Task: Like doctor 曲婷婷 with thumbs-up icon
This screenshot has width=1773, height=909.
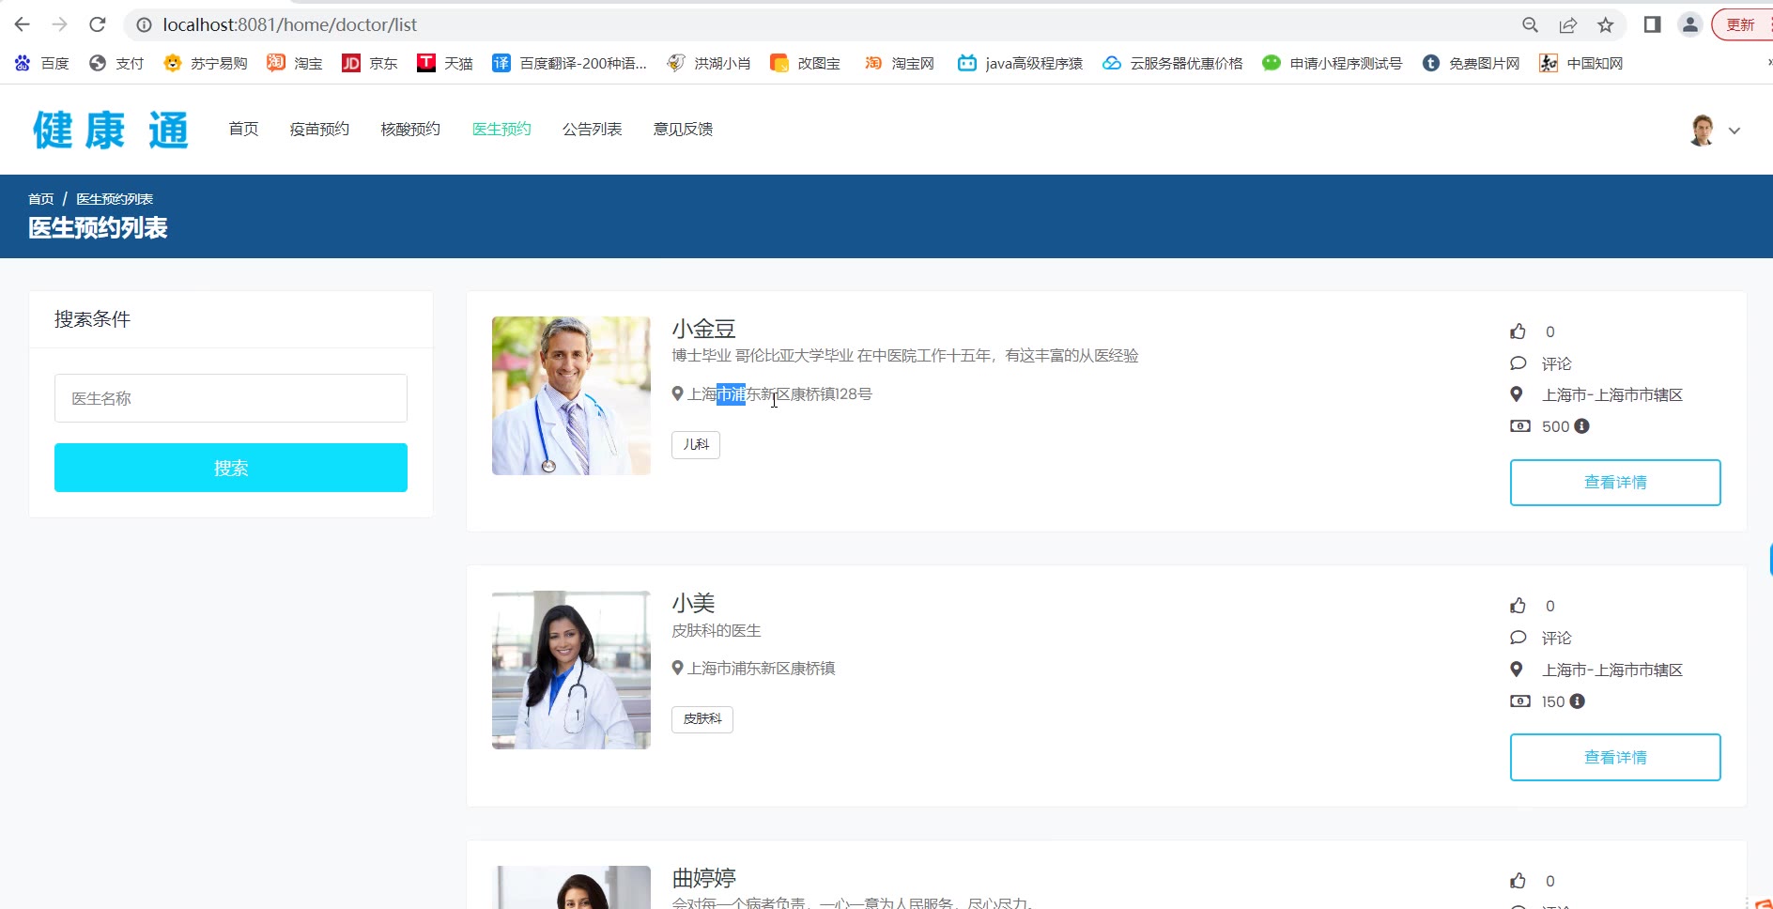Action: [x=1518, y=881]
